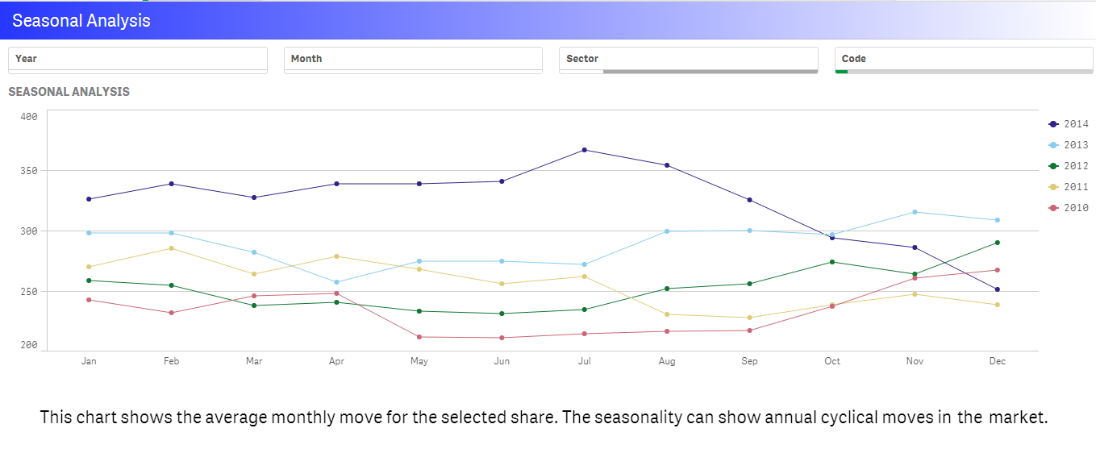
Task: Click the Dec axis label
Action: coord(998,361)
